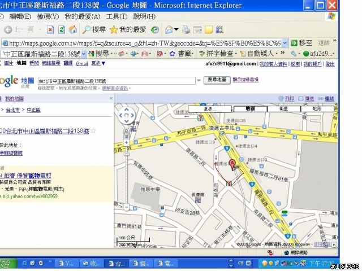
Task: Click the 移至 Go button
Action: pyautogui.click(x=301, y=43)
